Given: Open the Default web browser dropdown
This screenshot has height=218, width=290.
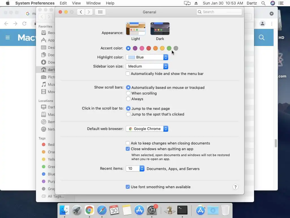Looking at the screenshot, I should click(x=147, y=129).
